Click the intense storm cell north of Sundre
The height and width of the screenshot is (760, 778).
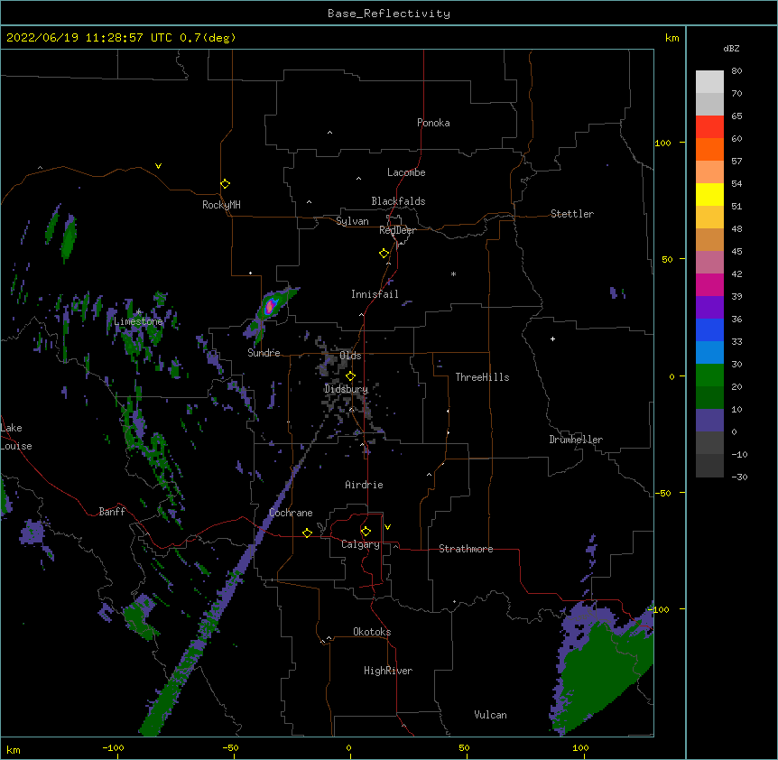270,306
